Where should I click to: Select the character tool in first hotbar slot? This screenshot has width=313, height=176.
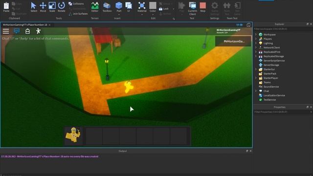point(74,135)
